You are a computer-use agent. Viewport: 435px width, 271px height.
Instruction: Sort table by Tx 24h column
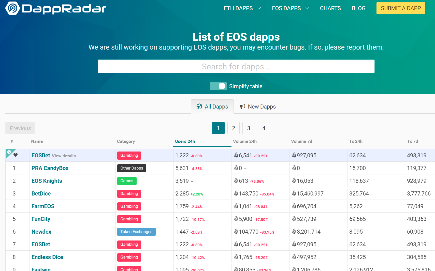356,141
